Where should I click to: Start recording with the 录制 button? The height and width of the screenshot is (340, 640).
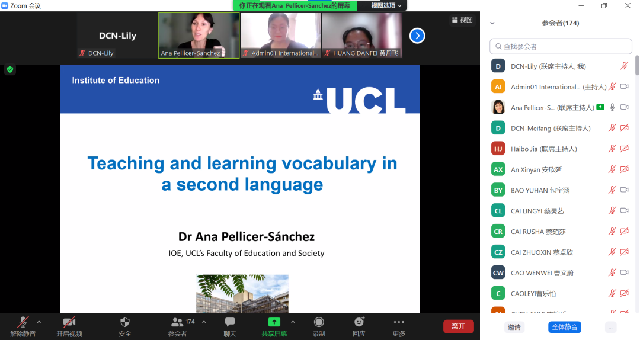tap(319, 323)
